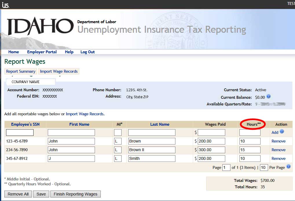Click Log Out in the navigation bar
Image resolution: width=295 pixels, height=201 pixels.
pyautogui.click(x=87, y=52)
